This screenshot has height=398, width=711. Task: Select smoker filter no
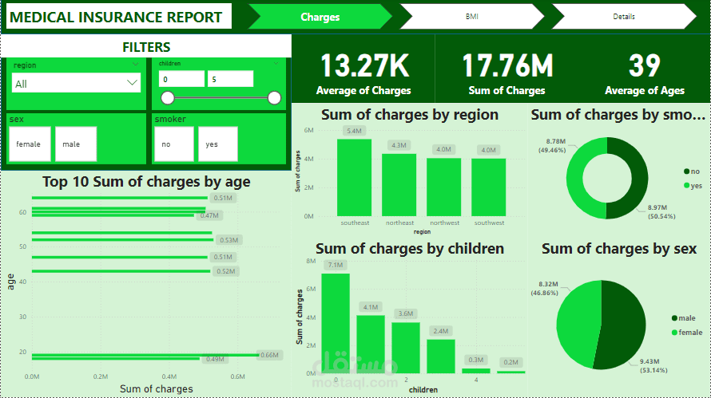pyautogui.click(x=173, y=144)
